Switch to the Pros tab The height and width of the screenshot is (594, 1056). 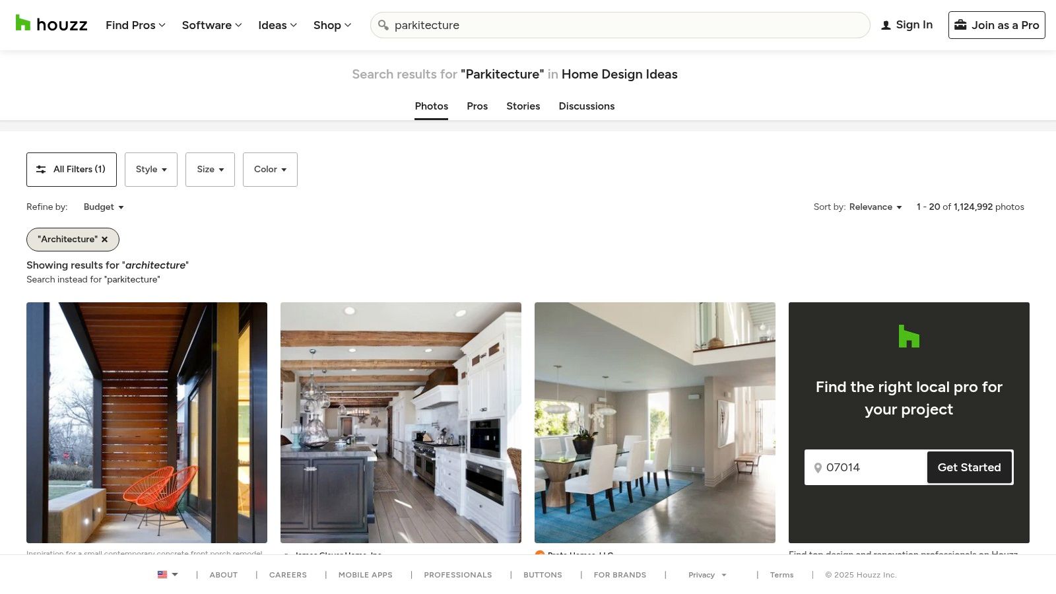(x=477, y=106)
